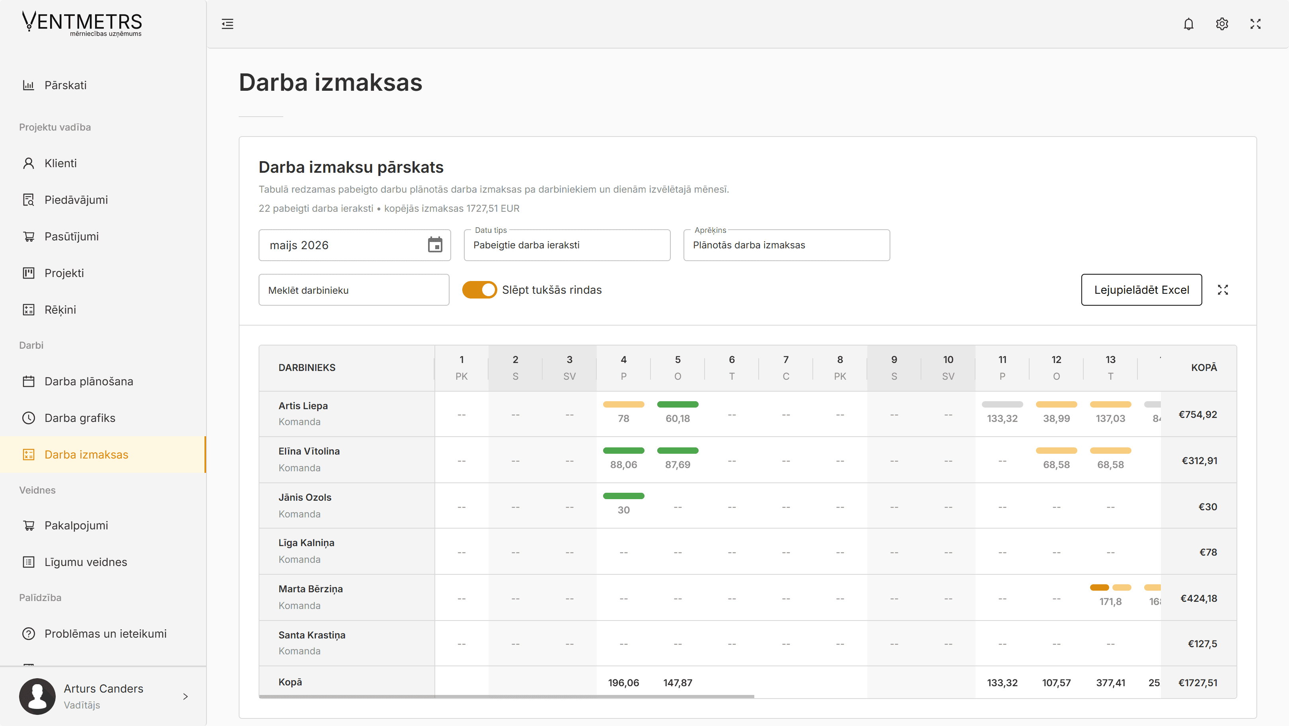Click day 13 T column header
1289x726 pixels.
point(1110,367)
